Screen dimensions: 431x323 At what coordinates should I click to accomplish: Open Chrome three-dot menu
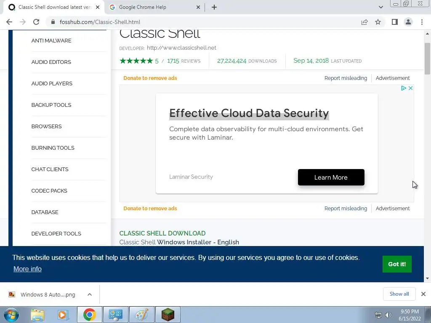422,22
